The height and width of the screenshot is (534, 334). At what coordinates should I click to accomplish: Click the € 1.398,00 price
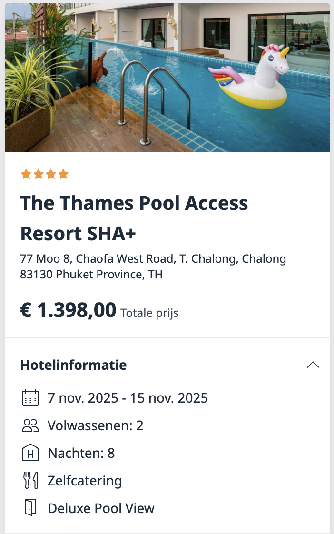pyautogui.click(x=68, y=311)
